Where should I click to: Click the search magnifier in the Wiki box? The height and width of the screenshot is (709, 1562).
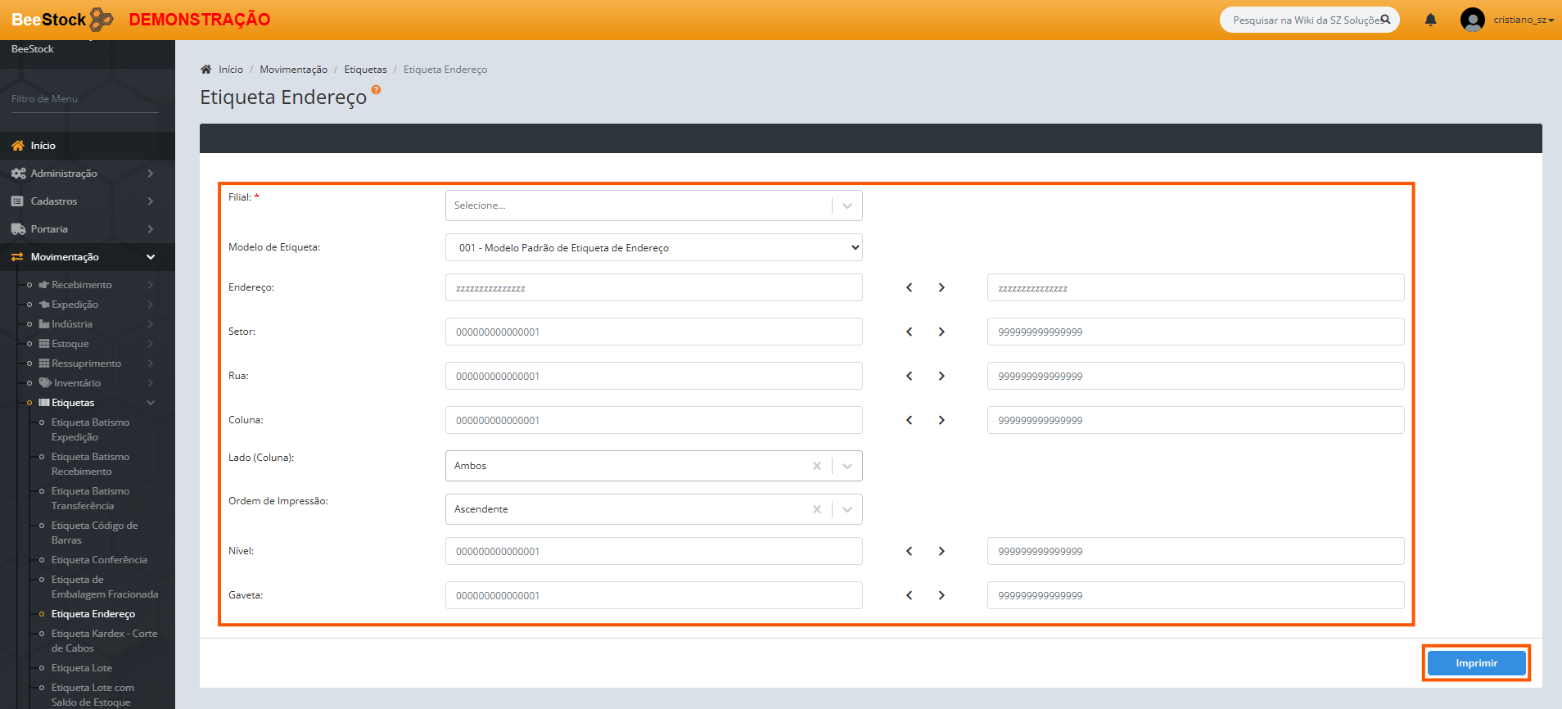1385,20
